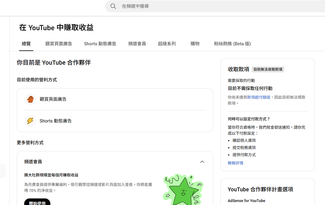Viewport: 325px width, 205px height.
Task: Click the lightning bolt Shorts icon
Action: 30,121
